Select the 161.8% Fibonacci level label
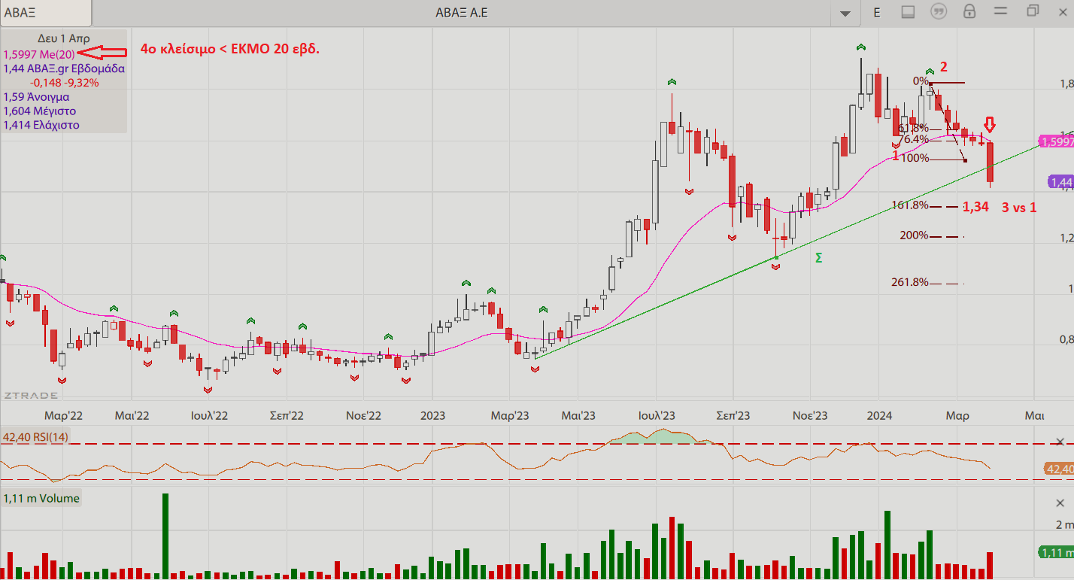The width and height of the screenshot is (1074, 580). [910, 205]
